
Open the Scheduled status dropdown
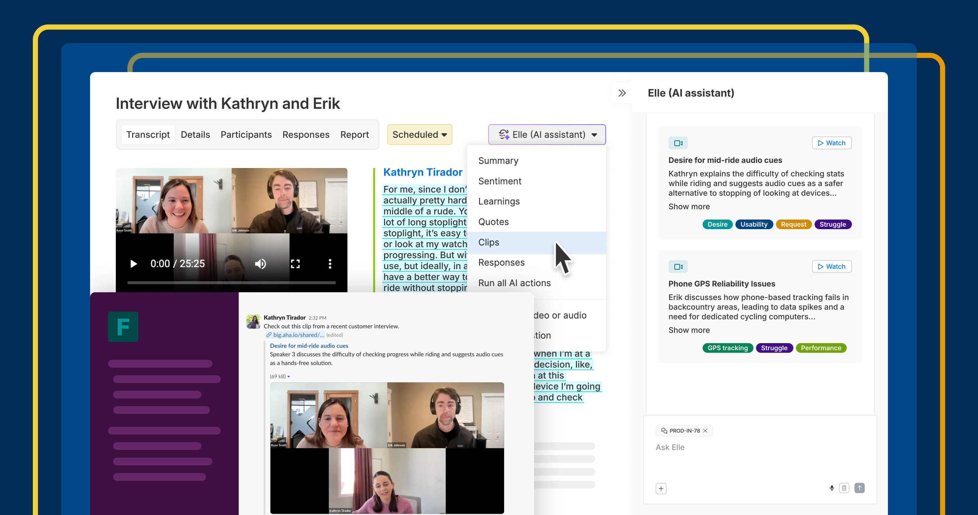420,135
